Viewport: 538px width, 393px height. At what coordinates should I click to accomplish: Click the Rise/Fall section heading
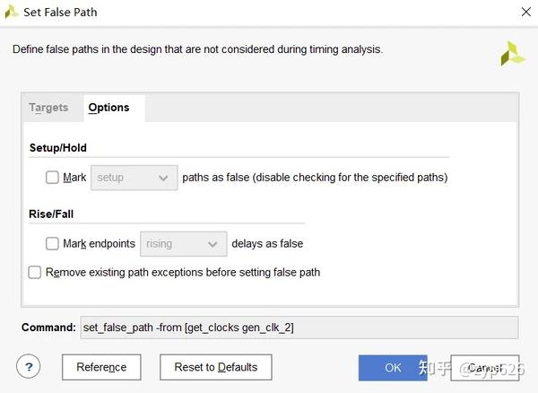tap(52, 214)
